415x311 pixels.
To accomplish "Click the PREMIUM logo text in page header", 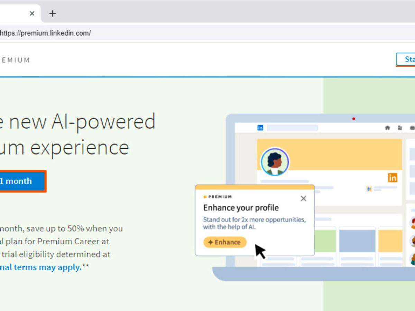I will (x=15, y=60).
